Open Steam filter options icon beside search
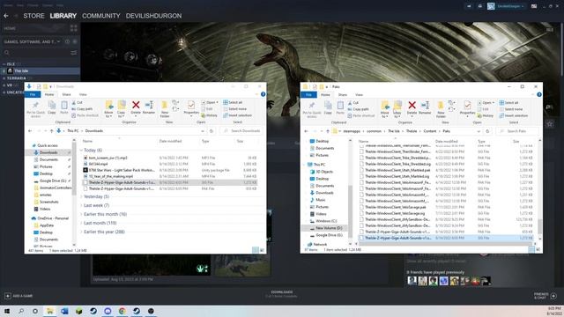564x317 pixels. tap(74, 53)
